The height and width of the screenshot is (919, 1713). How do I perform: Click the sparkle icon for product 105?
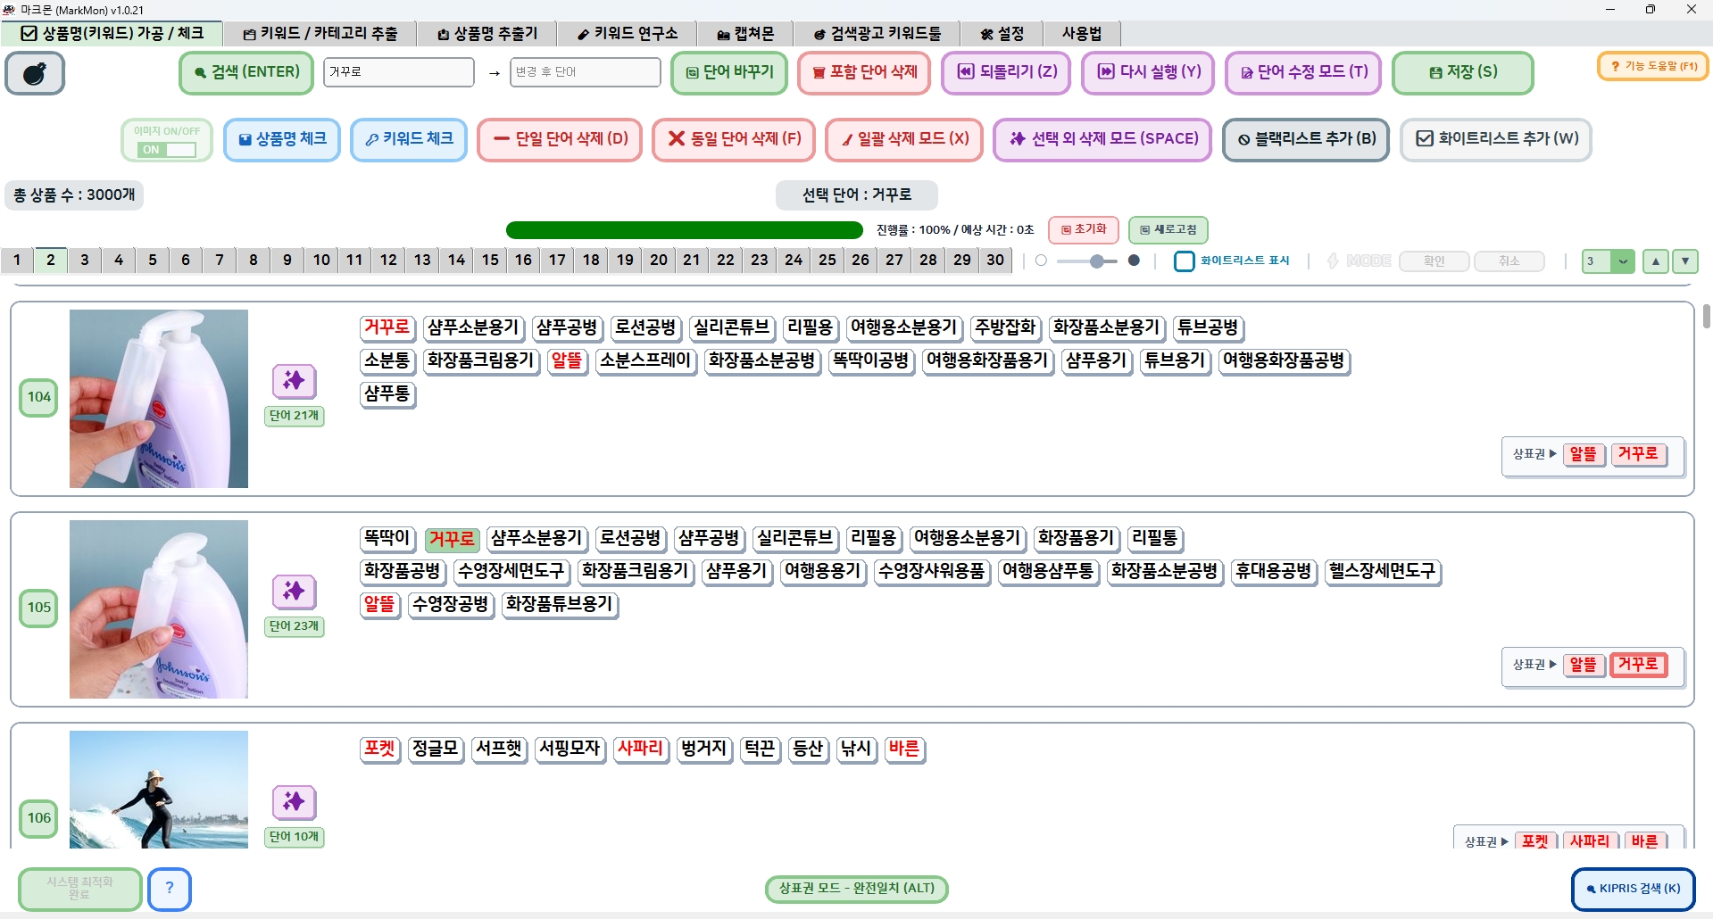[x=295, y=592]
